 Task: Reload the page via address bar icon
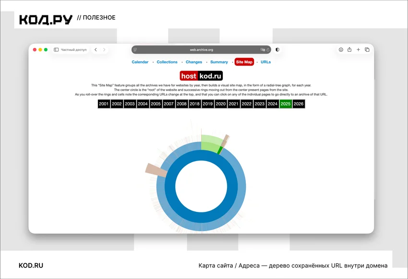pyautogui.click(x=268, y=50)
